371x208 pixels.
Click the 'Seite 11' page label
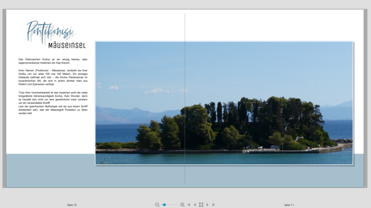289,205
